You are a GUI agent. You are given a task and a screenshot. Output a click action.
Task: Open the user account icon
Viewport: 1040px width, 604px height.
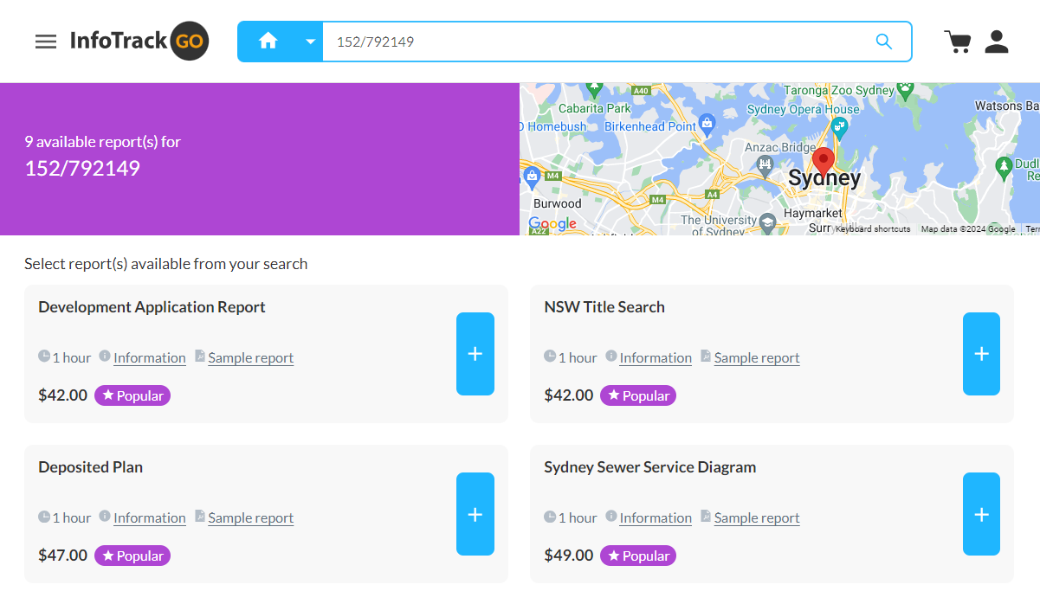996,41
